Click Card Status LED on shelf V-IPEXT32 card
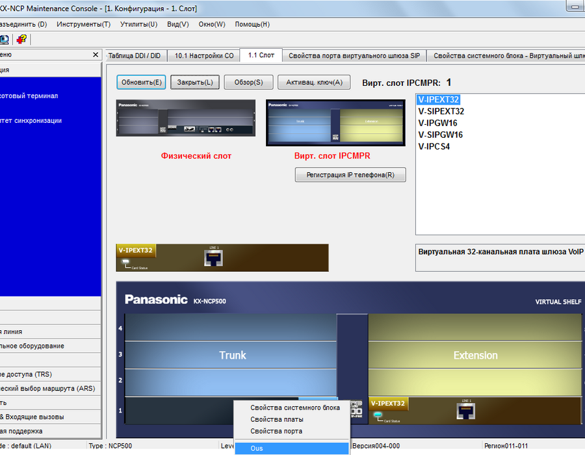 tap(378, 415)
